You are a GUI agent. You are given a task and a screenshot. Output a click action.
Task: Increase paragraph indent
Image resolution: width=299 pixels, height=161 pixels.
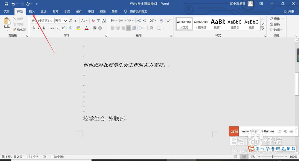click(x=144, y=21)
